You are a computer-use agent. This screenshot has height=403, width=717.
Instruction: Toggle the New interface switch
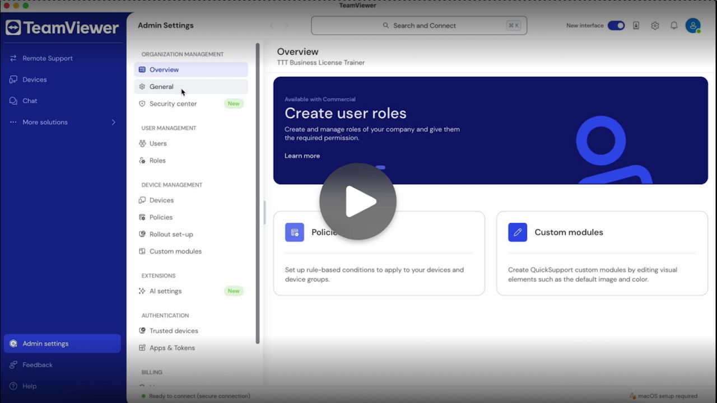tap(616, 26)
